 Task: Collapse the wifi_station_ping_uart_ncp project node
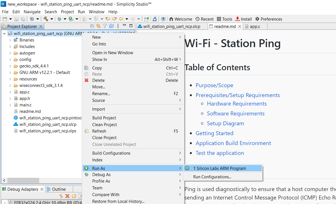[4, 34]
